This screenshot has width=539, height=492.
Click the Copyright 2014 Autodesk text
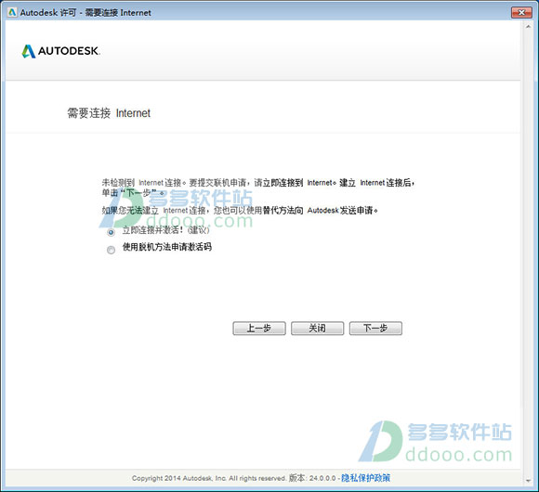tap(209, 478)
